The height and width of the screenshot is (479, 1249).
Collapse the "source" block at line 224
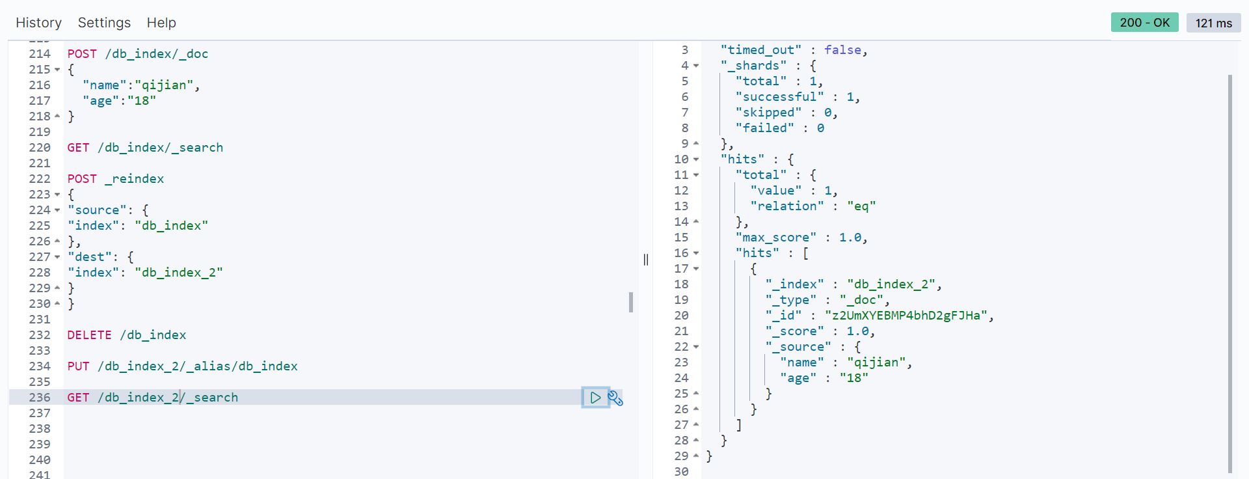57,210
